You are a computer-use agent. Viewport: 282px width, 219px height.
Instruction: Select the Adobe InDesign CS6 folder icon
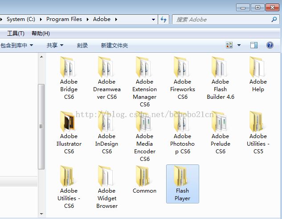[106, 122]
